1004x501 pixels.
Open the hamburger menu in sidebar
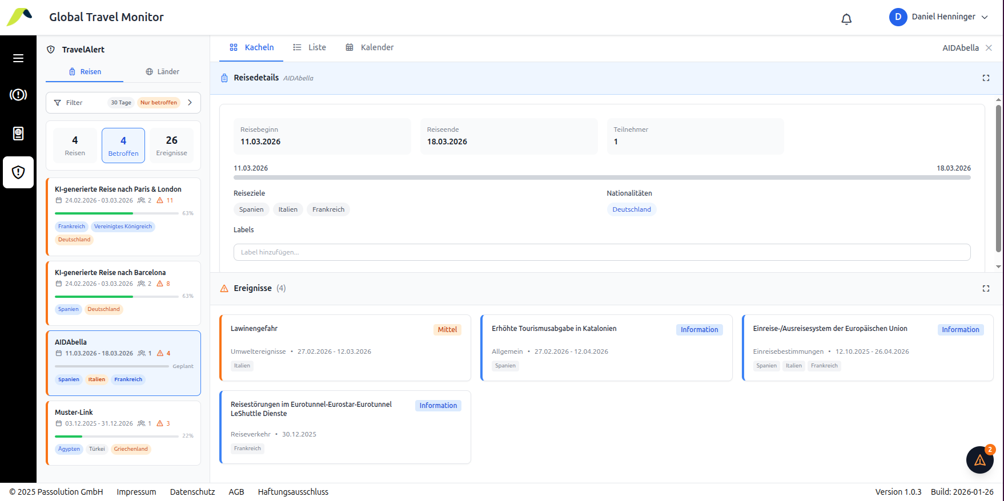pos(18,58)
